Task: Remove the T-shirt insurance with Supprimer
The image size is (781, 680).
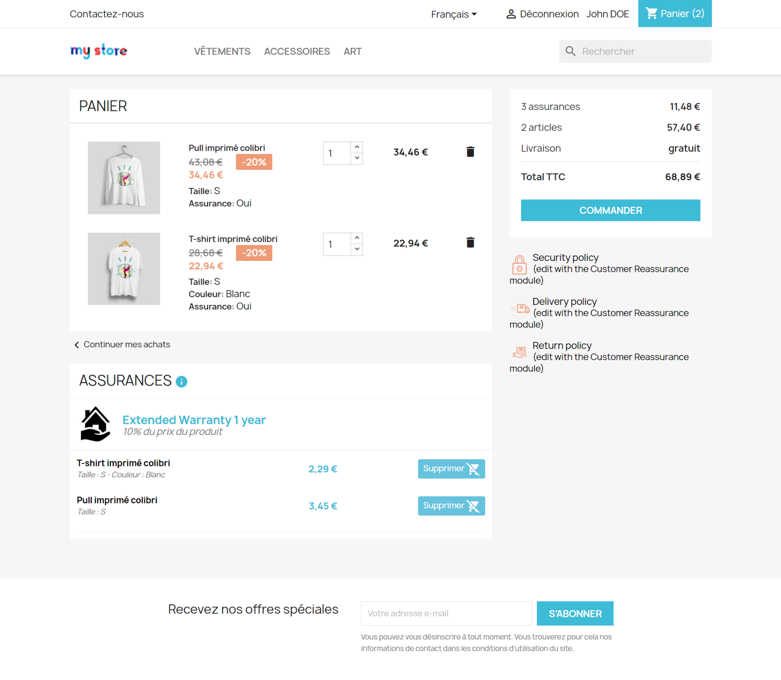Action: coord(452,469)
